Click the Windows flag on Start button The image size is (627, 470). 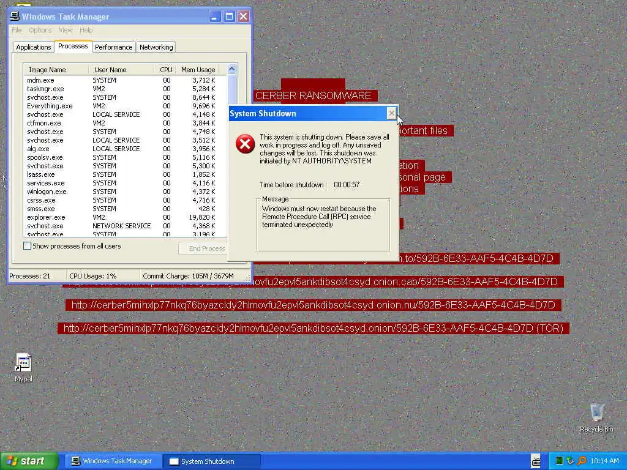tap(12, 461)
